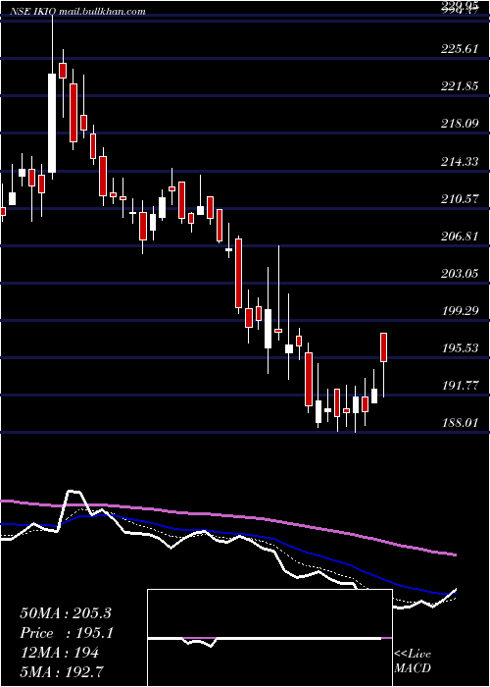Click the 206.81 price axis label
This screenshot has height=687, width=490.
(460, 237)
